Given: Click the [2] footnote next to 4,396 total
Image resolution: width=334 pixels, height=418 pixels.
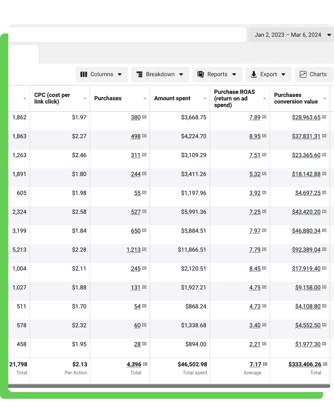Looking at the screenshot, I should point(145,364).
